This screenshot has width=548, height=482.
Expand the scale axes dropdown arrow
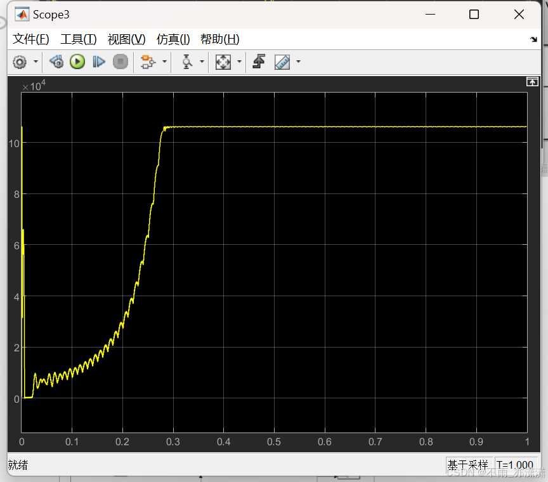point(239,62)
